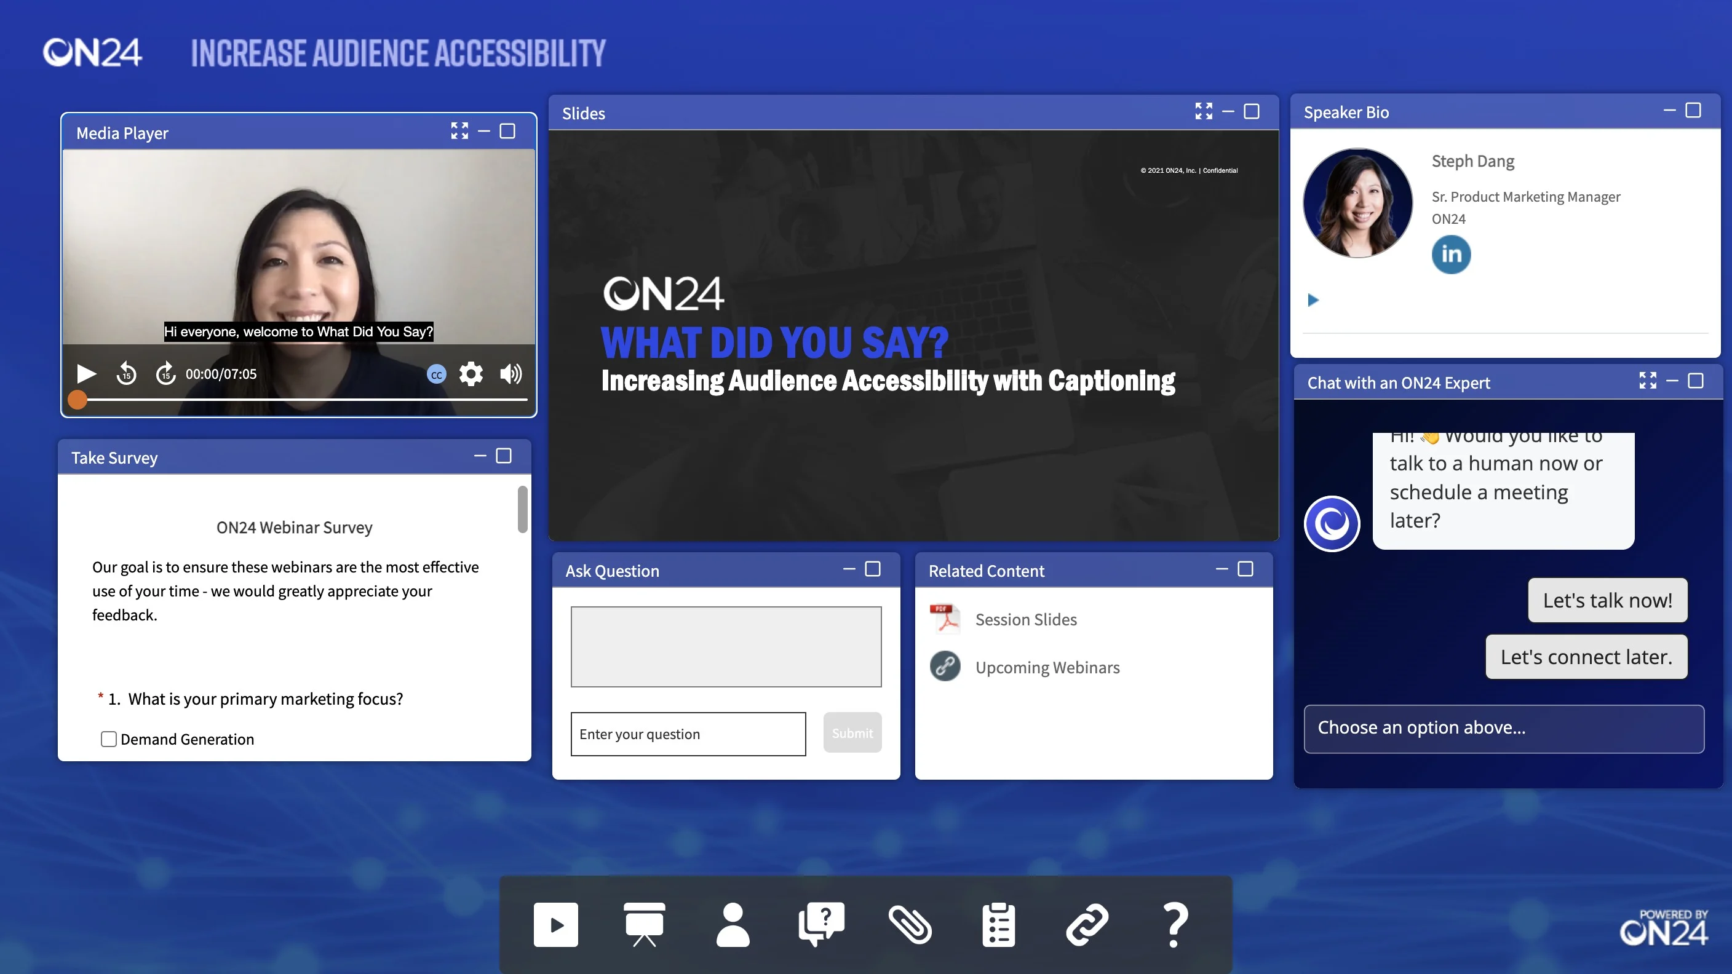Click the survey panel scrollbar
This screenshot has width=1732, height=974.
tap(522, 509)
